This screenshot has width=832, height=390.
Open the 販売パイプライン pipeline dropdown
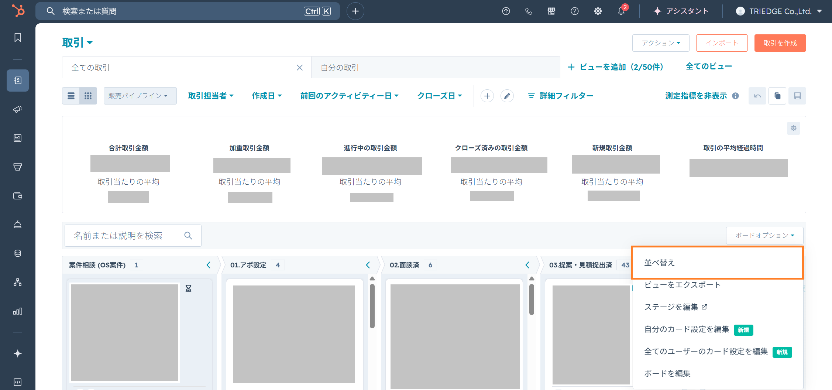pyautogui.click(x=140, y=96)
